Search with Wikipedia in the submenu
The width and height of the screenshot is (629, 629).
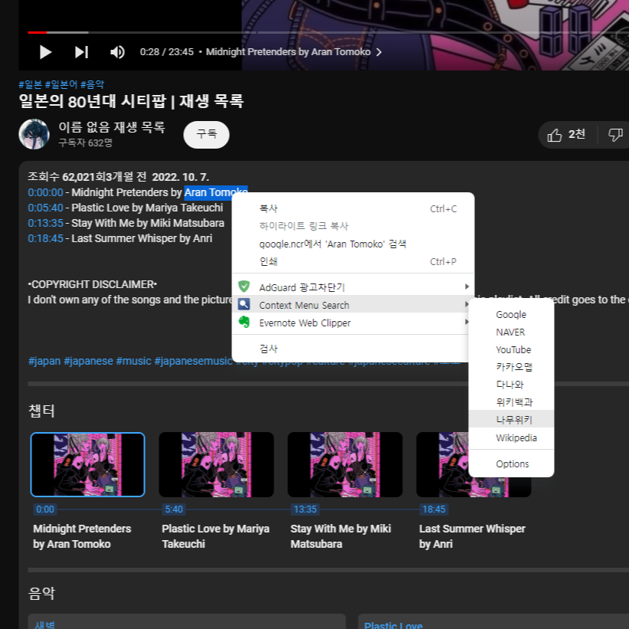(511, 437)
